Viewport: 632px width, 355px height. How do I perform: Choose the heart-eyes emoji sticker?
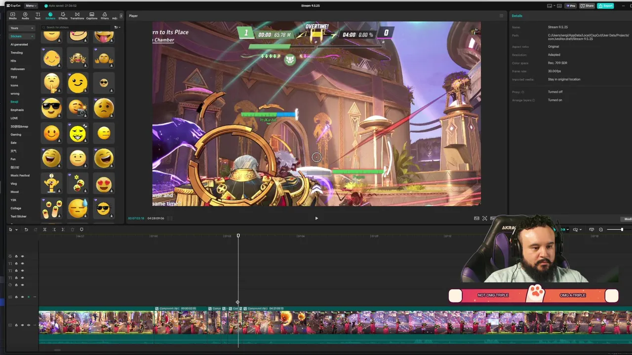pyautogui.click(x=104, y=183)
